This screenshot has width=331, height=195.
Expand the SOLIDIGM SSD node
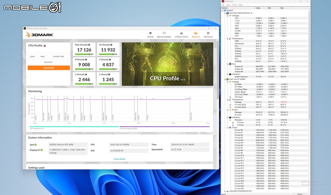click(225, 191)
